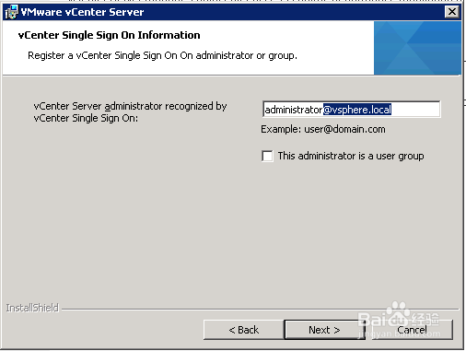Go to previous step with '< Back'
This screenshot has height=351, width=466.
pyautogui.click(x=244, y=330)
